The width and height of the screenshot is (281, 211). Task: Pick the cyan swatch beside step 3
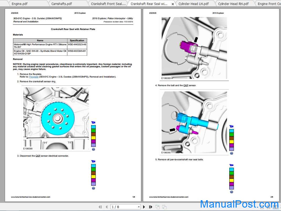(93, 166)
